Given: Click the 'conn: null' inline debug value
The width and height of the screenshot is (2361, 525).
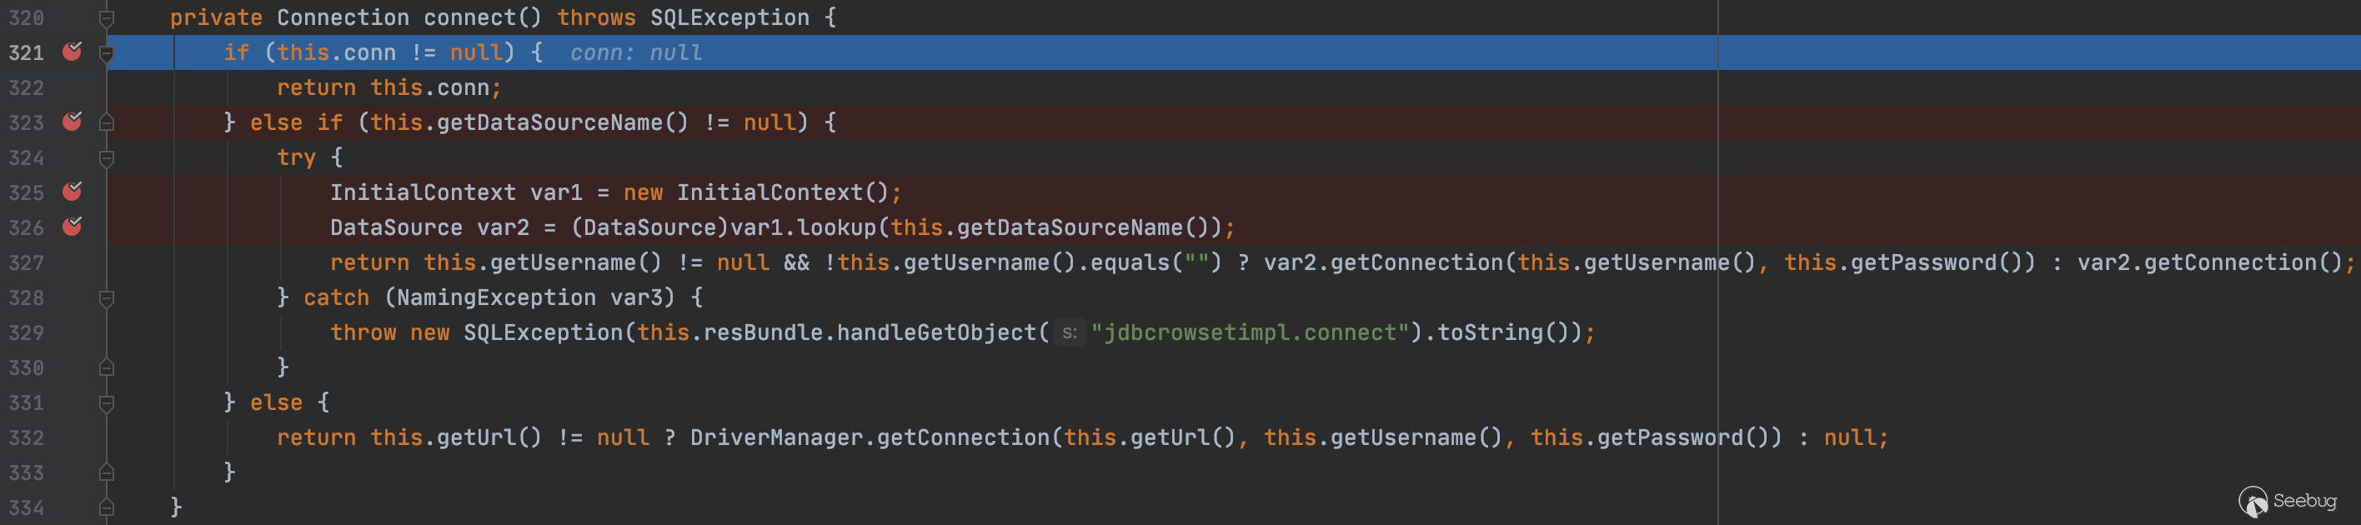Looking at the screenshot, I should [x=635, y=53].
